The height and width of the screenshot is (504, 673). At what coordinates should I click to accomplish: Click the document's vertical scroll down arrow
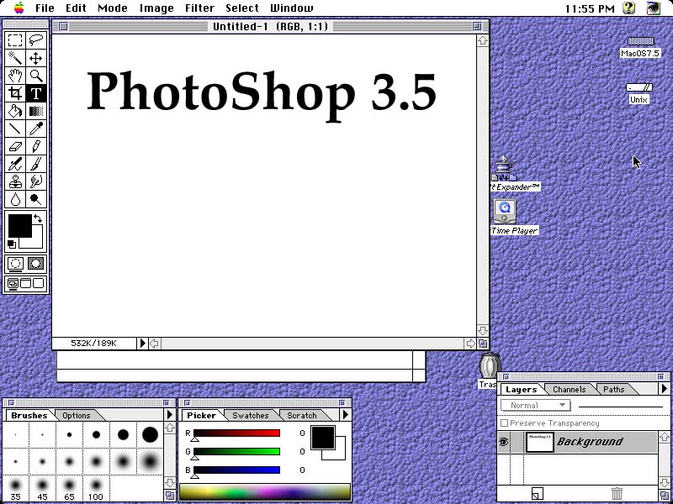(x=483, y=330)
